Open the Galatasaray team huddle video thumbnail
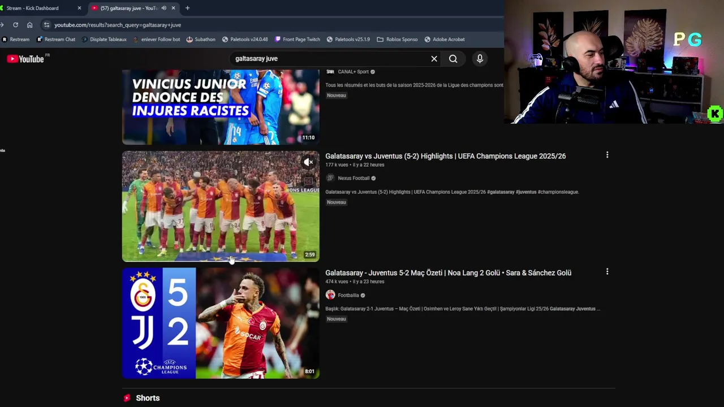Screen dimensions: 724x407 click(x=221, y=206)
